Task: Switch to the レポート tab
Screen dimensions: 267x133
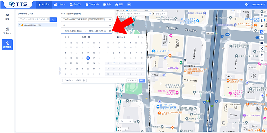Action: (x=59, y=4)
